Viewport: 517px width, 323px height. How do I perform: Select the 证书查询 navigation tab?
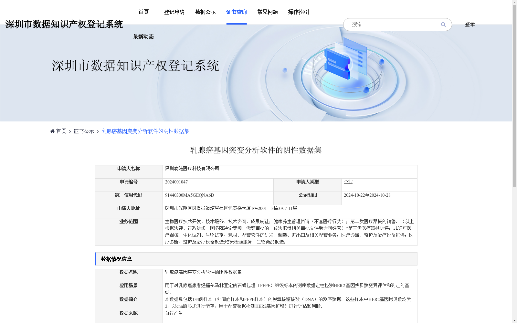coord(237,12)
